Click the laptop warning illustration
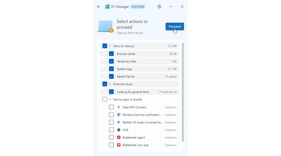 click(106, 27)
